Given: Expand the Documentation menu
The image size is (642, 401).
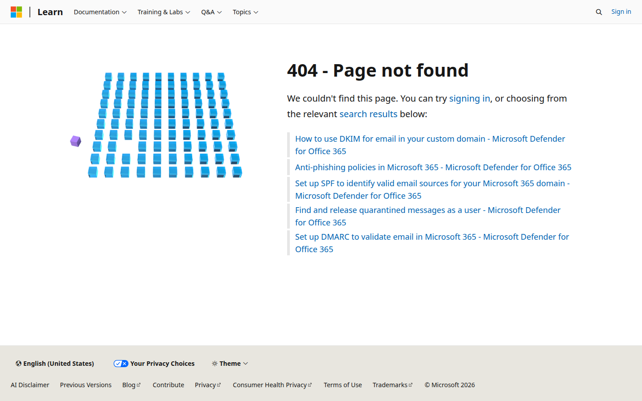Looking at the screenshot, I should [100, 12].
